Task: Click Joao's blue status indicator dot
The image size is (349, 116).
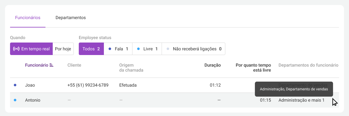Action: coord(15,85)
